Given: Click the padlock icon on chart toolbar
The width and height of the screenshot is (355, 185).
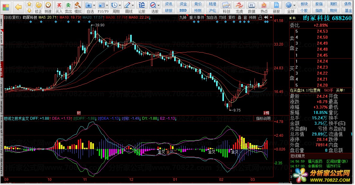Looking at the screenshot, I should tap(260, 17).
